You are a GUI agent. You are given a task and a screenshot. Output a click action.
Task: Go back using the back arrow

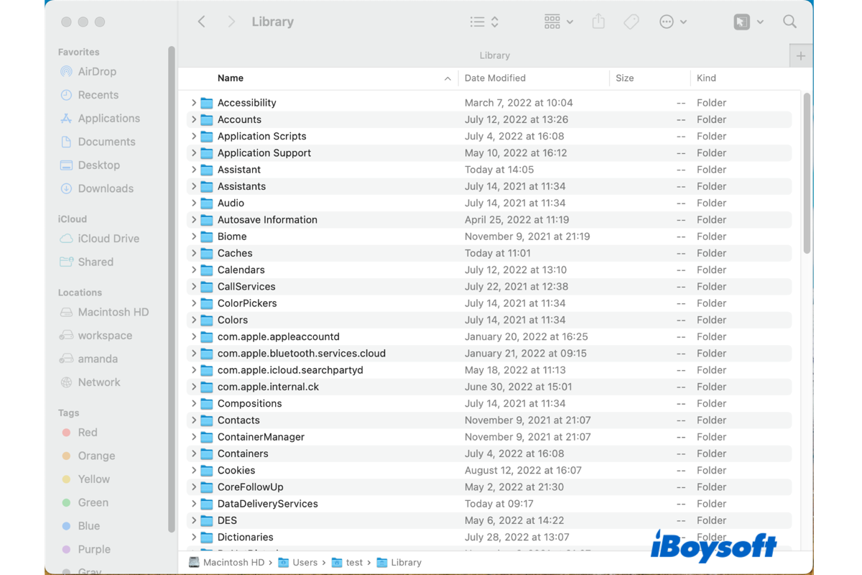pyautogui.click(x=202, y=22)
